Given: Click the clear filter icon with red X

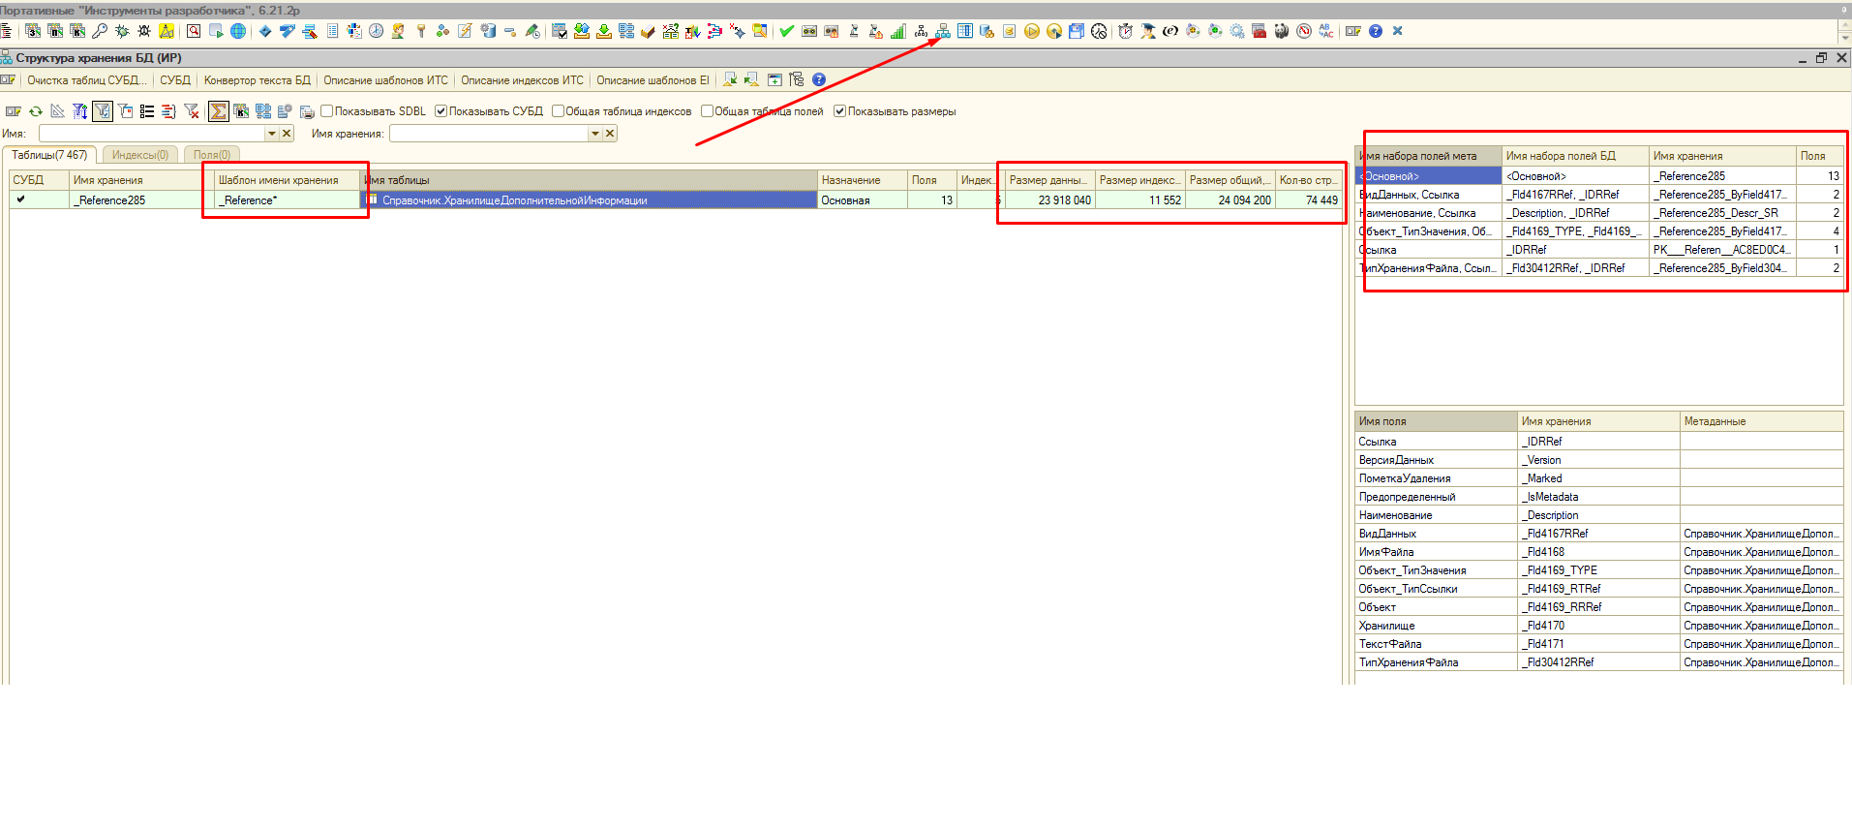Looking at the screenshot, I should click(x=192, y=111).
